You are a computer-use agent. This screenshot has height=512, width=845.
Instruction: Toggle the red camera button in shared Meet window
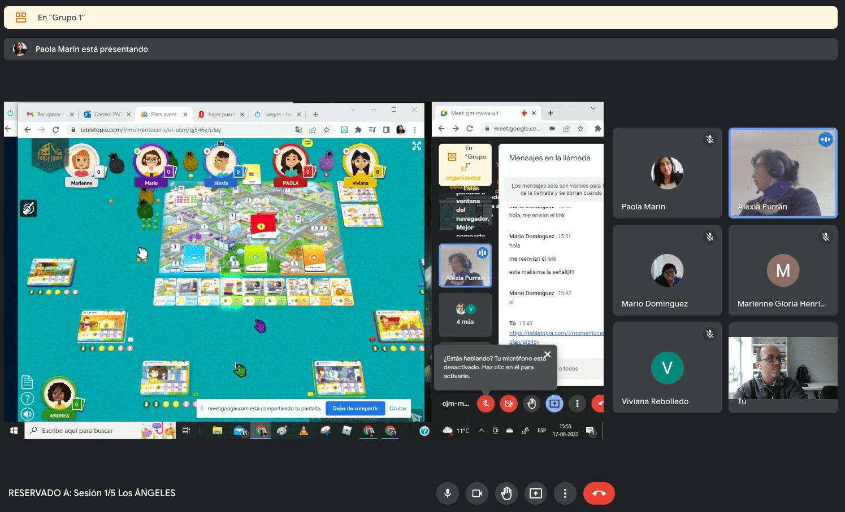509,404
